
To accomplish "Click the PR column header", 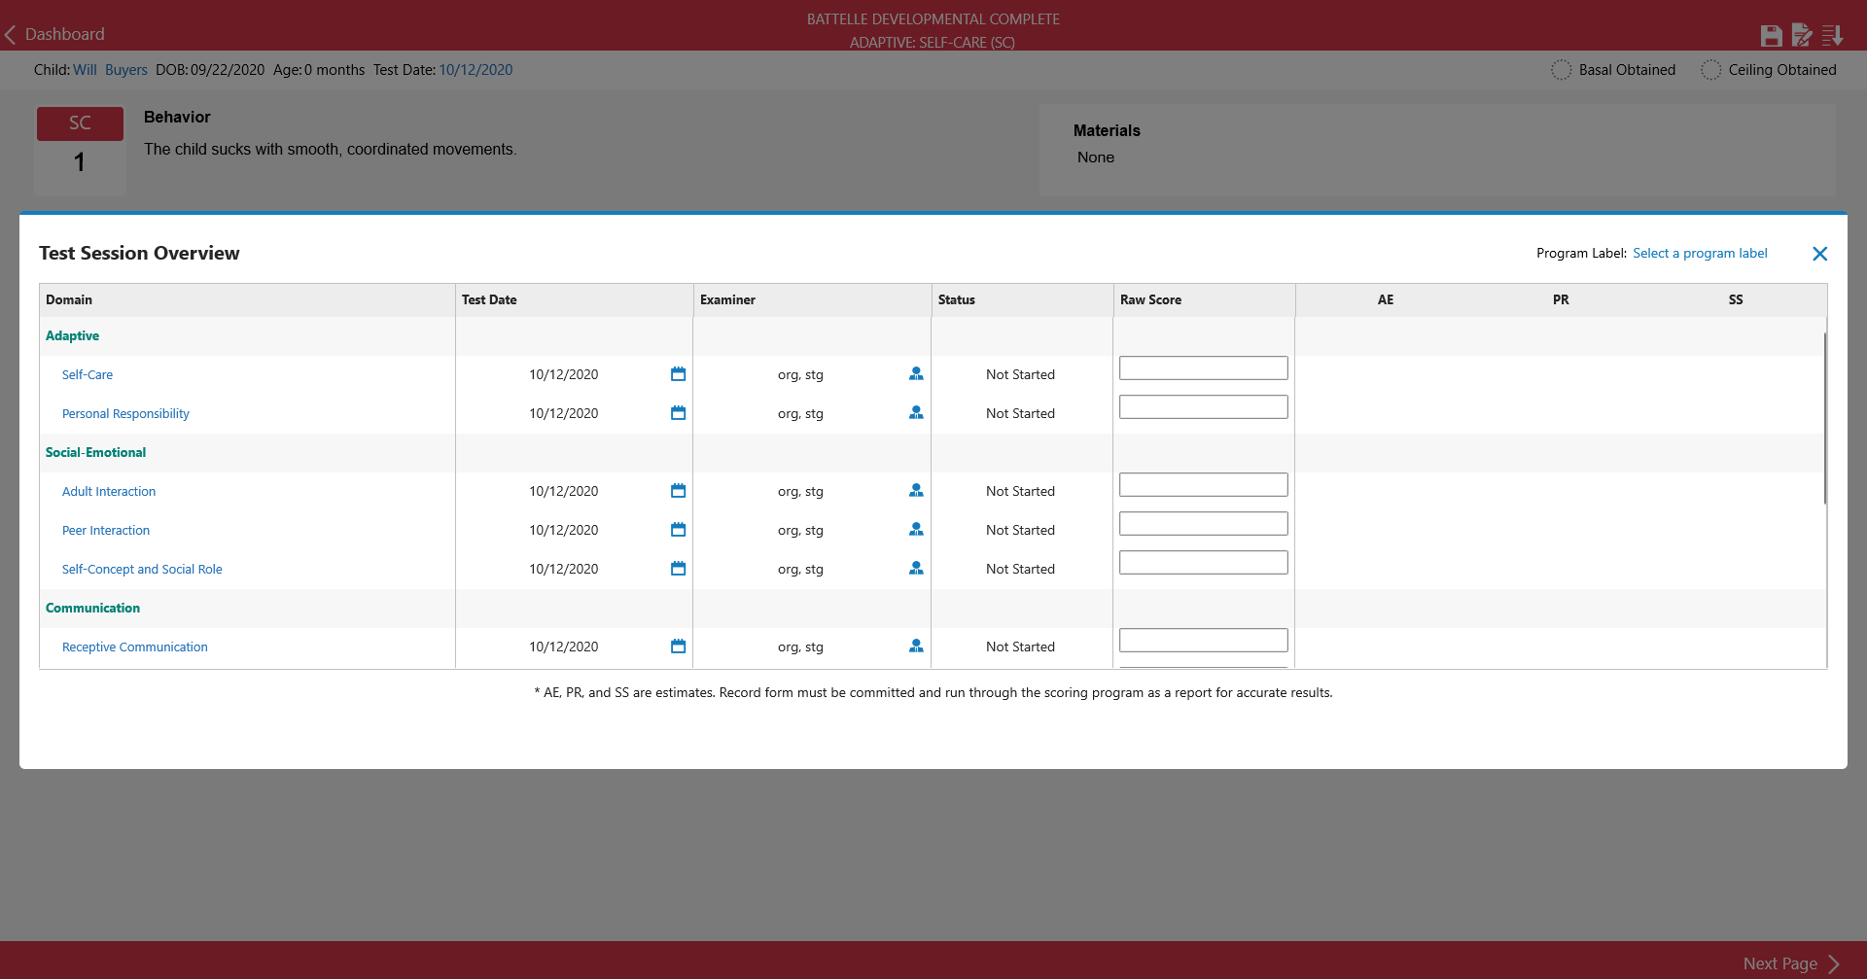I will click(1561, 300).
